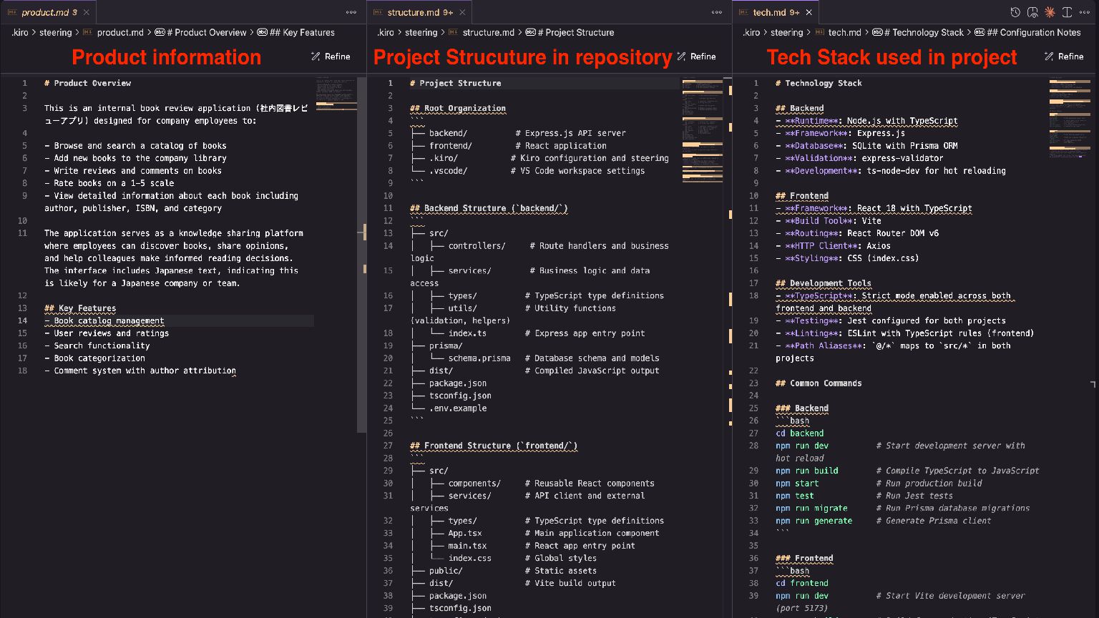
Task: Open '# Technology Stack' breadcrumb dropdown
Action: 924,32
